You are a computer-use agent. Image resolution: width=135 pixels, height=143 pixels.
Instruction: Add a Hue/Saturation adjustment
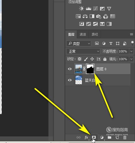click(78, 16)
